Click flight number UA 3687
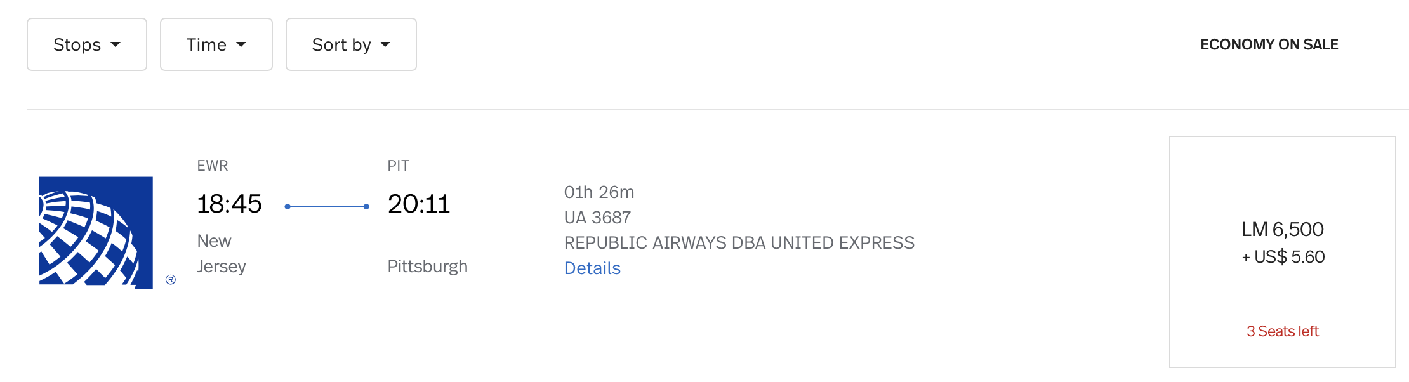Viewport: 1409px width, 382px height. coord(597,216)
